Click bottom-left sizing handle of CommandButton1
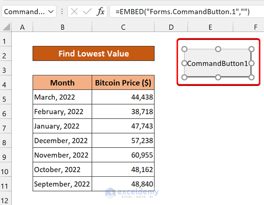 [x=184, y=77]
